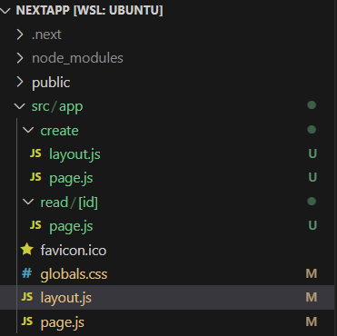Select the modified layout.js in src/app
The height and width of the screenshot is (336, 337).
(x=66, y=298)
